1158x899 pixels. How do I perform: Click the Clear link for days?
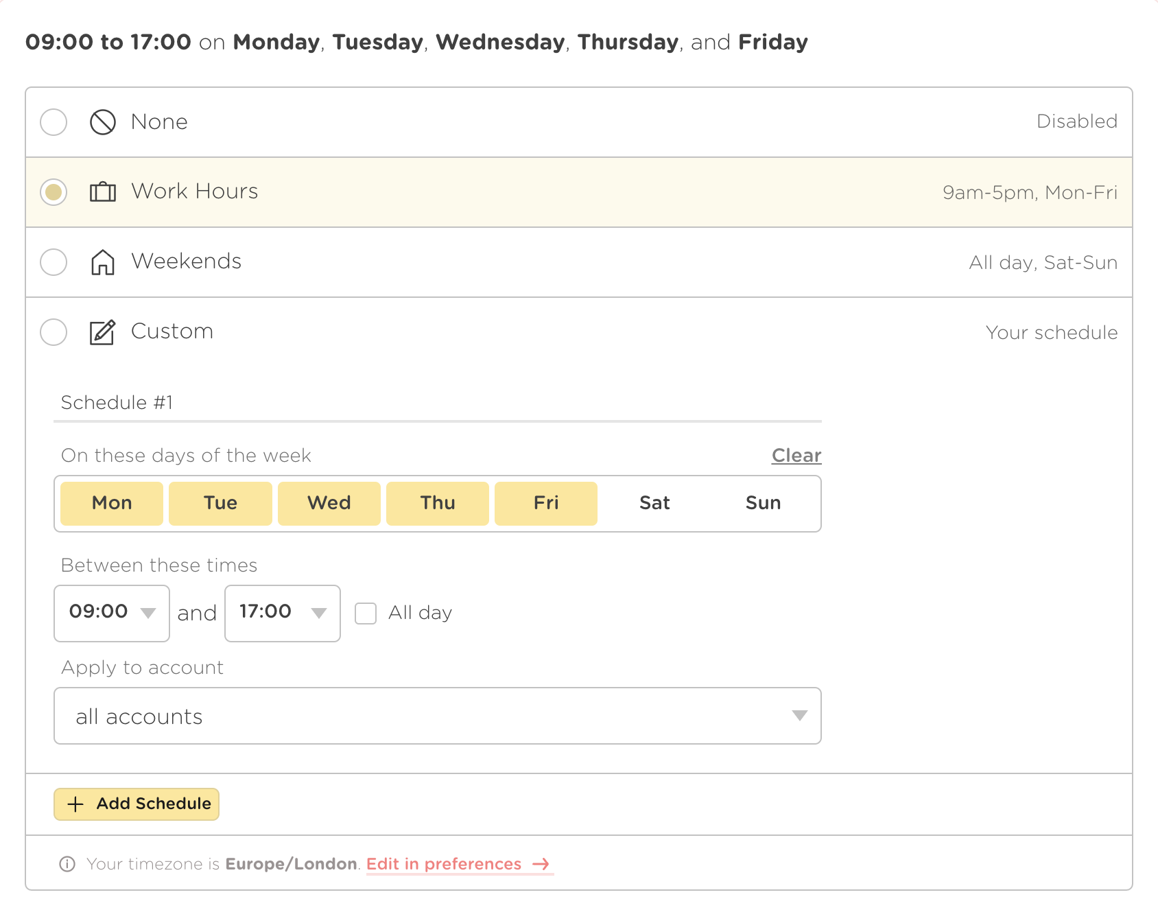pyautogui.click(x=796, y=456)
